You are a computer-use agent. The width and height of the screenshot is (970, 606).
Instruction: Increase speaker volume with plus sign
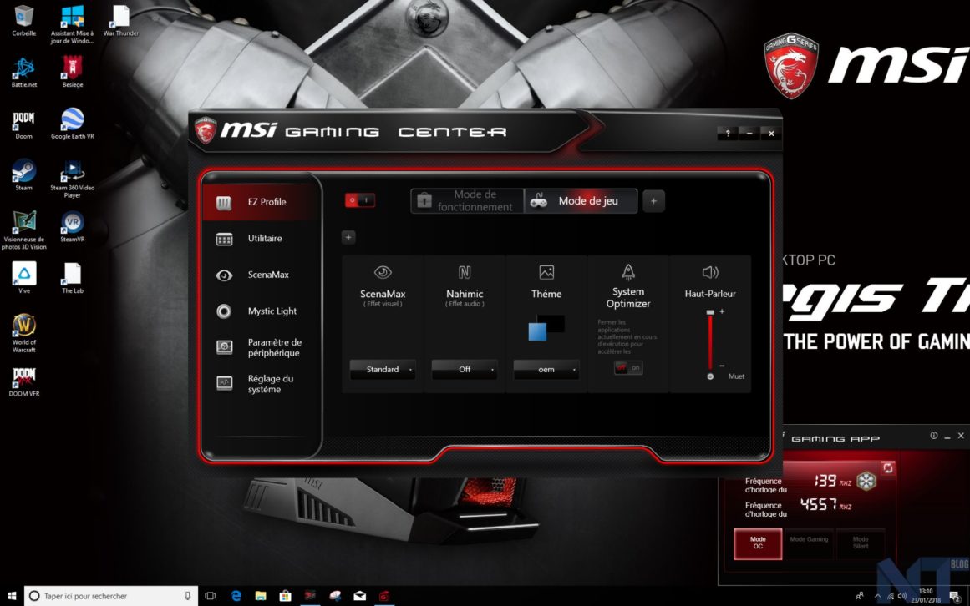[722, 311]
